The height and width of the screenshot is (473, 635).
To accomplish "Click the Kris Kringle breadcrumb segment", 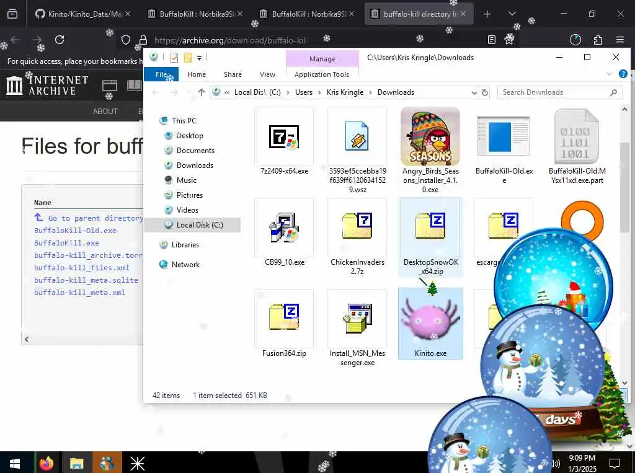I will [x=345, y=92].
